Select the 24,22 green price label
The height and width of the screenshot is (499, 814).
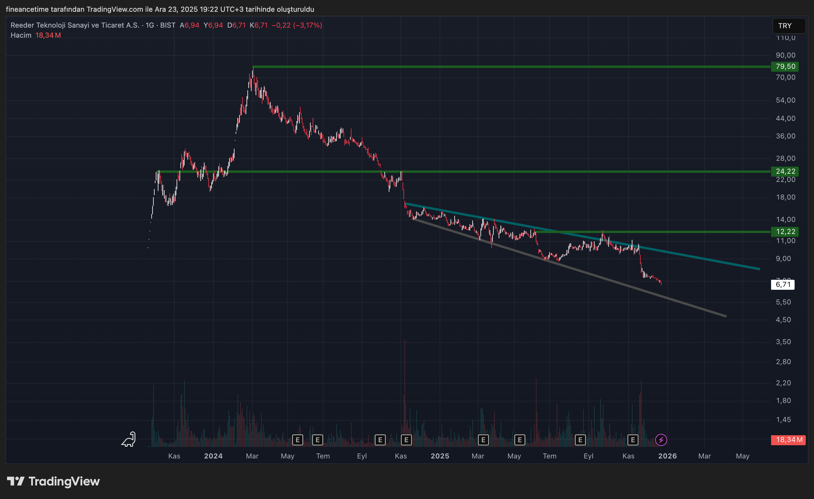pyautogui.click(x=785, y=171)
